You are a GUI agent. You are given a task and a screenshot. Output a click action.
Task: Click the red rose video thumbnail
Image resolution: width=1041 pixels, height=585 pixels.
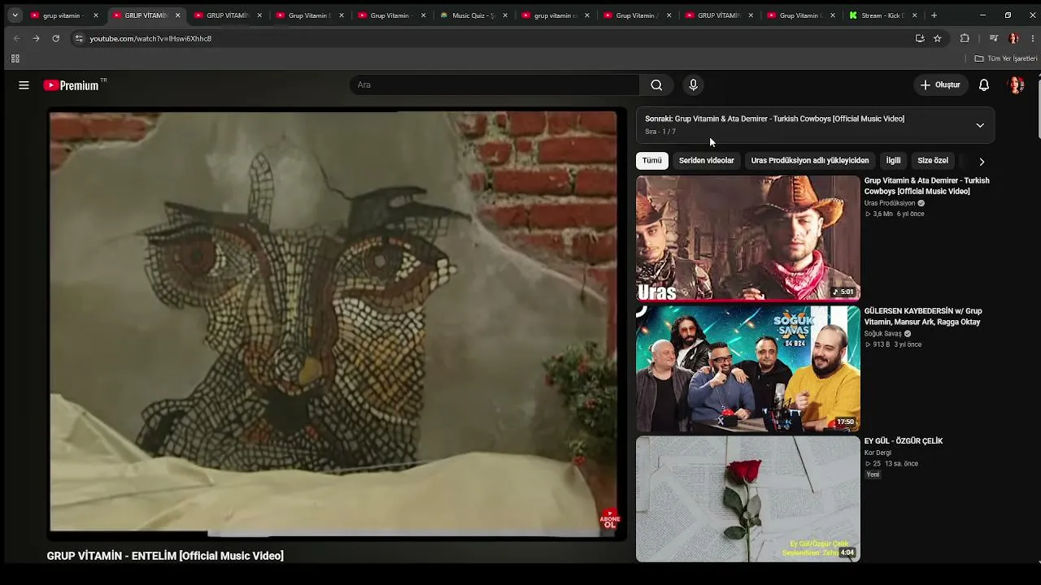[747, 499]
